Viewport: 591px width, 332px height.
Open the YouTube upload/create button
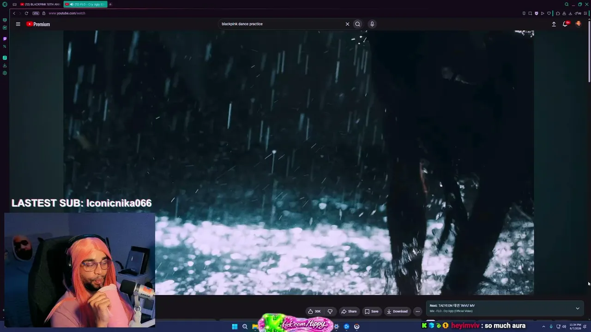(x=554, y=24)
